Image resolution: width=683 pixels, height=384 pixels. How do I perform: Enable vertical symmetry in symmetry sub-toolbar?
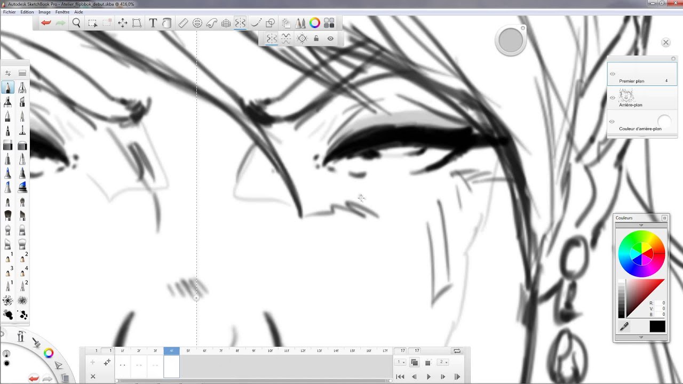tap(272, 38)
